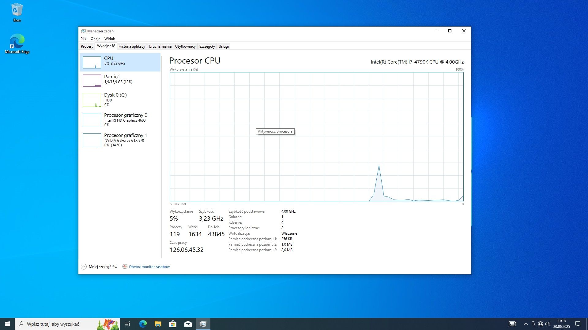Switch to Historia aplikacji tab
588x330 pixels.
pyautogui.click(x=132, y=46)
